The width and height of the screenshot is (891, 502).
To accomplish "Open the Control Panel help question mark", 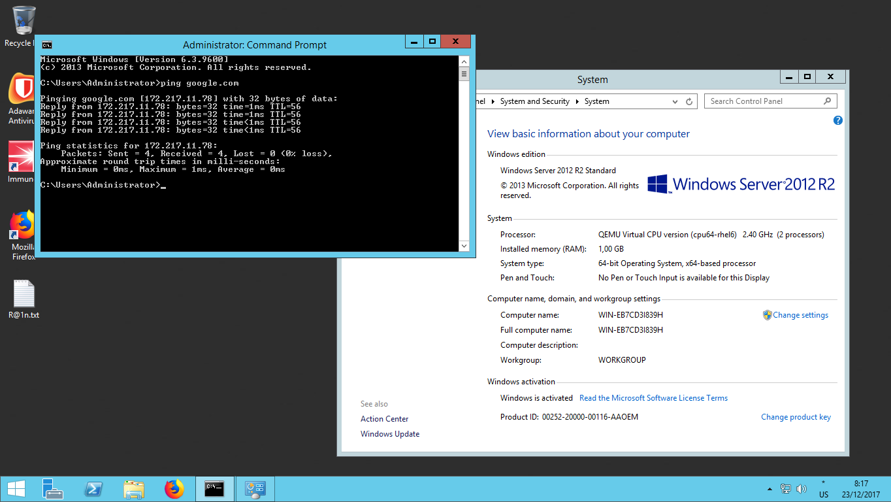I will (x=838, y=120).
